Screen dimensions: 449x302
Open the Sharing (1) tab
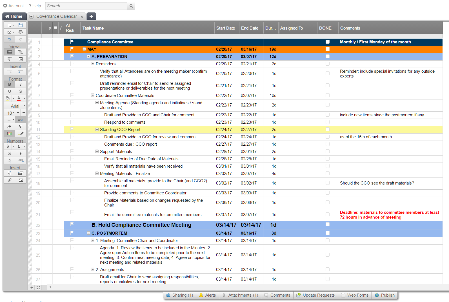pyautogui.click(x=179, y=295)
